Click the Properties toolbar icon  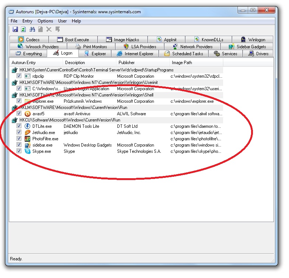tap(40, 29)
